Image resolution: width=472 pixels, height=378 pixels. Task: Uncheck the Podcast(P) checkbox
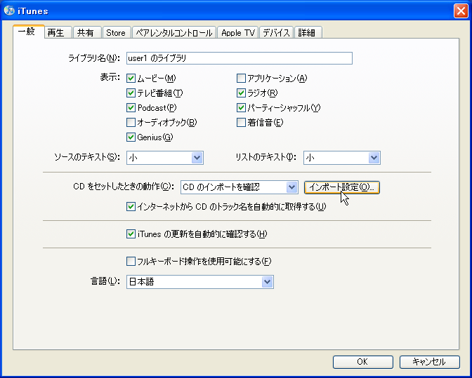tap(131, 107)
